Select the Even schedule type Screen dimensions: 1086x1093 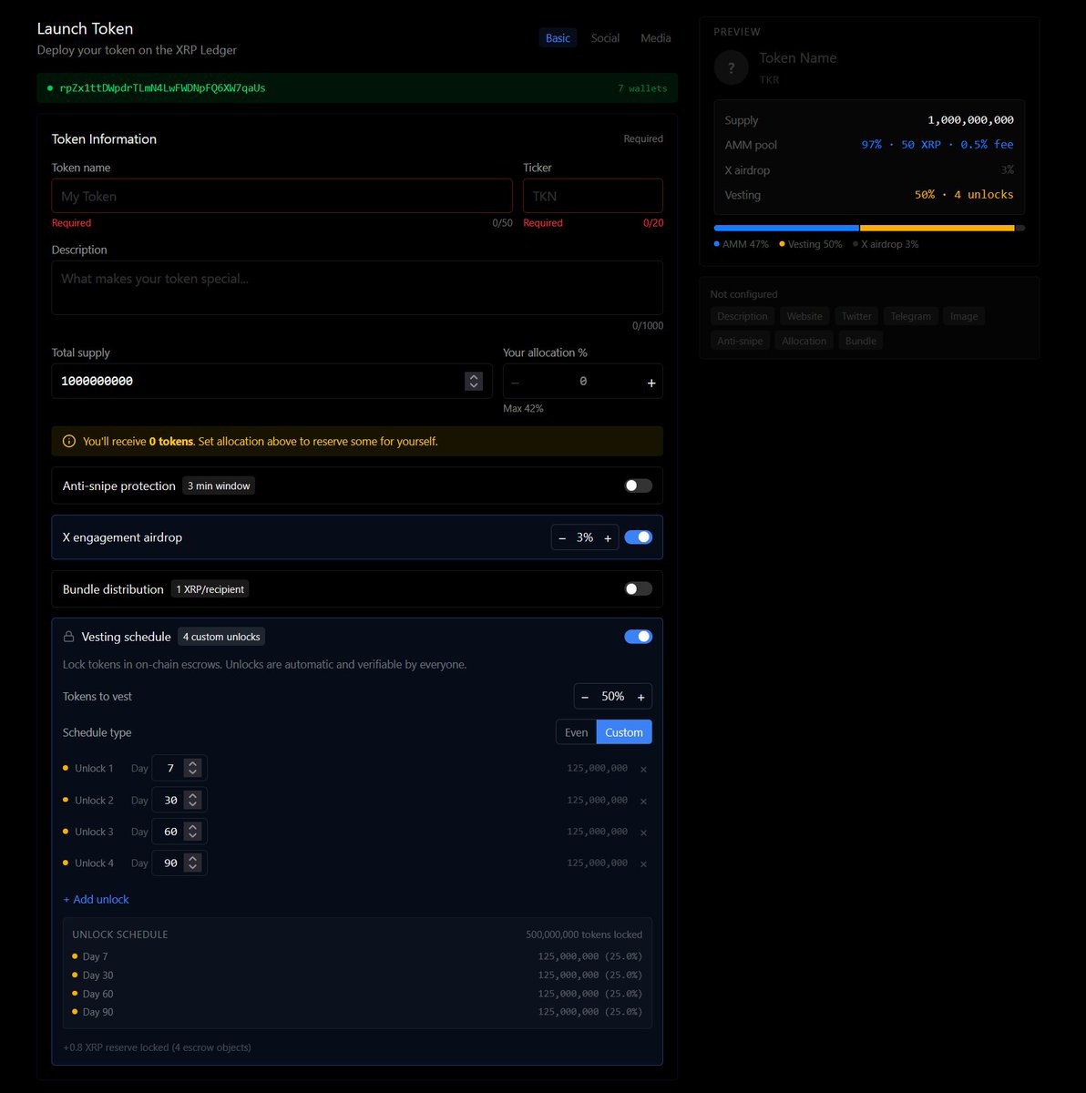(576, 732)
